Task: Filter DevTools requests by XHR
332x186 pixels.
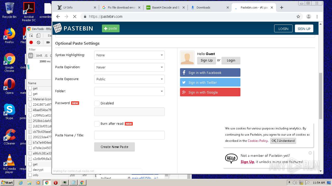Action: click(x=39, y=56)
